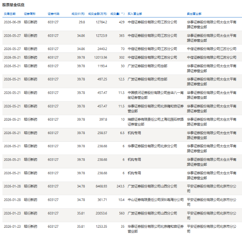Select the amount 258.57
Viewport: 242px width, 235px height.
(102, 133)
